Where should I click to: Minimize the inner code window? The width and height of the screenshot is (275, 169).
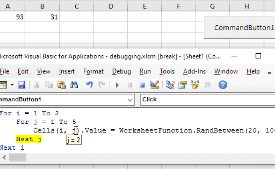[270, 73]
